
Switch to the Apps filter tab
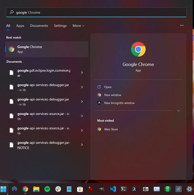point(20,26)
